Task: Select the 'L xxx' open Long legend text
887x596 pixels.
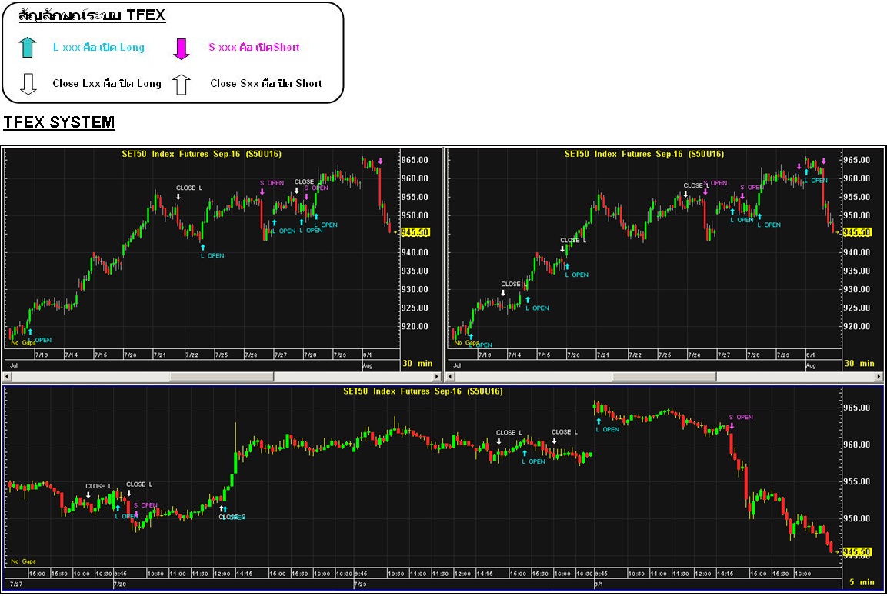Action: [x=98, y=48]
